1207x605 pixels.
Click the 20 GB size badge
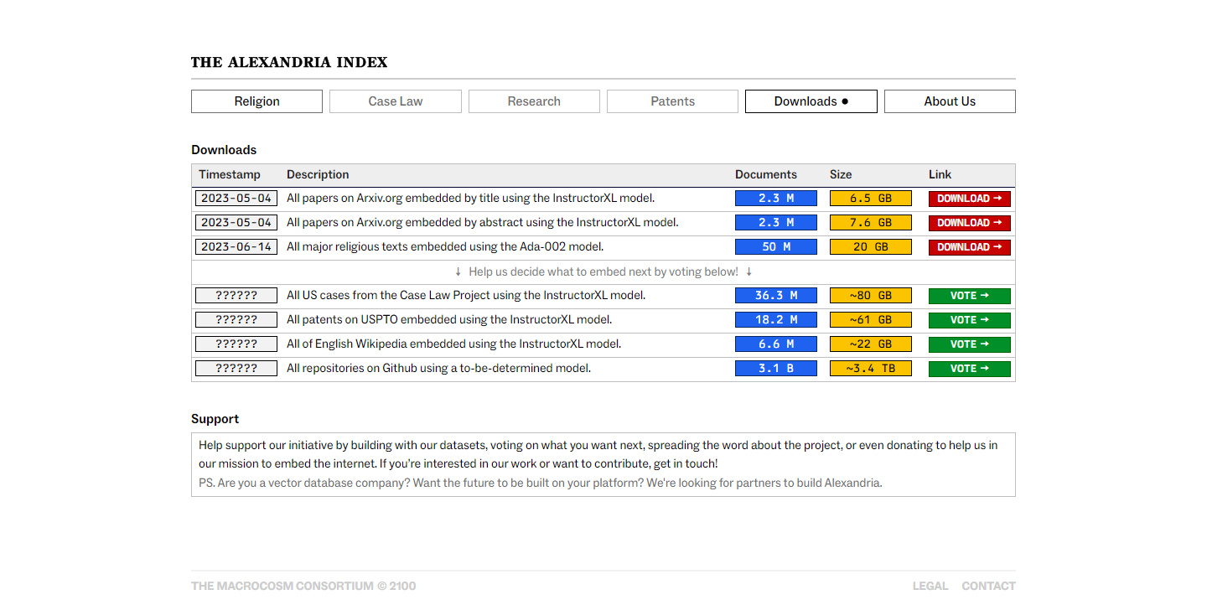pos(871,247)
